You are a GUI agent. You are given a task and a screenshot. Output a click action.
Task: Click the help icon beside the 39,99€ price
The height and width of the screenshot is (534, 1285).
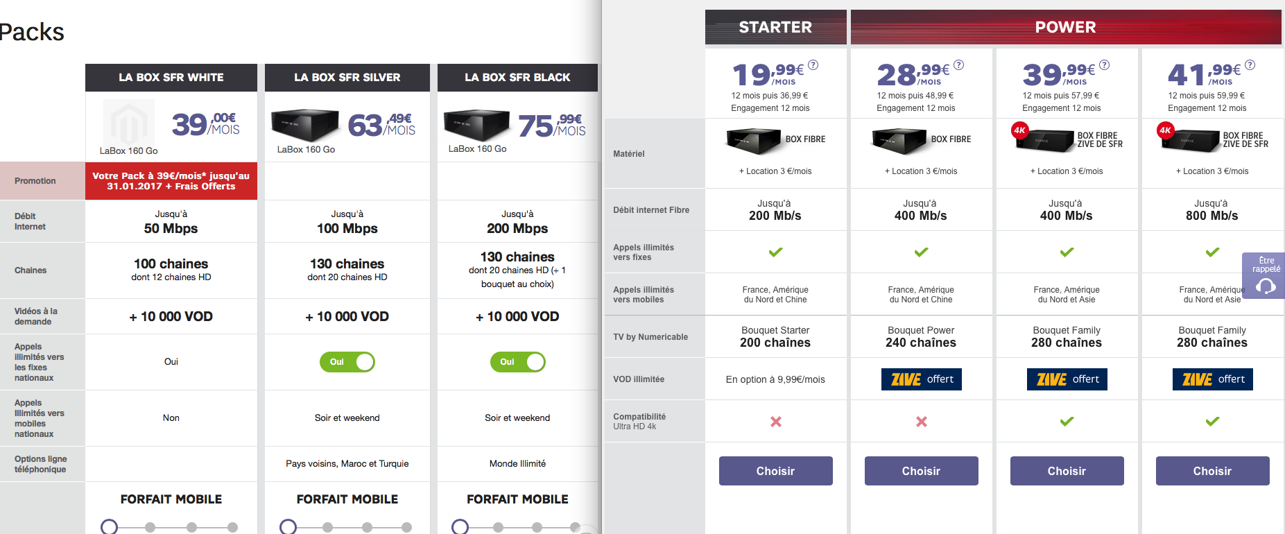click(1105, 65)
